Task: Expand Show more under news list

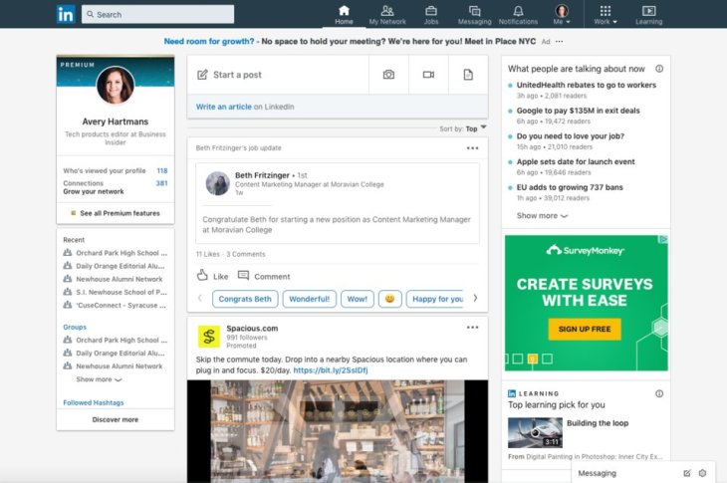Action: click(x=542, y=215)
